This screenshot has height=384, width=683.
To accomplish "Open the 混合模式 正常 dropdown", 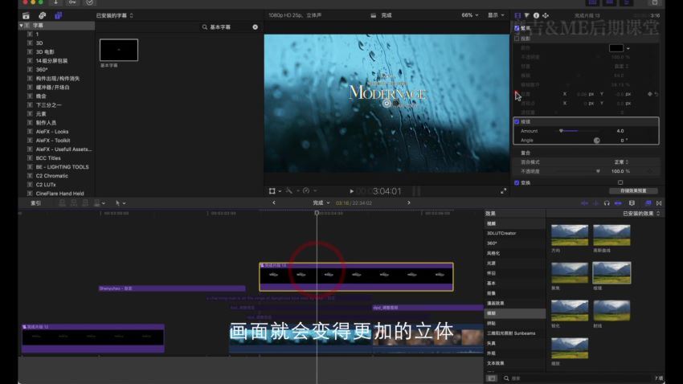I will click(x=621, y=162).
